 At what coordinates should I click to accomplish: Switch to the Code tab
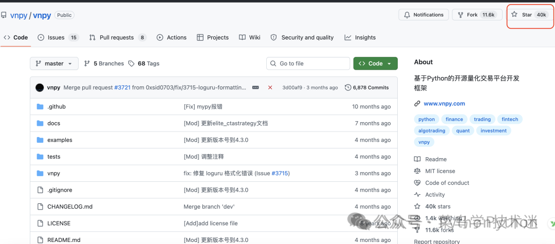pyautogui.click(x=16, y=37)
